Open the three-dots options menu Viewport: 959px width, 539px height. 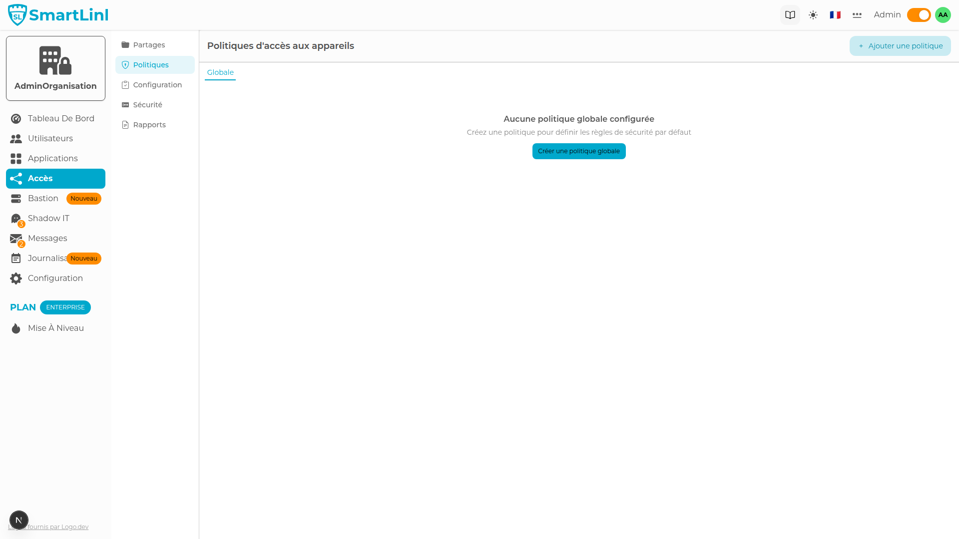coord(857,14)
